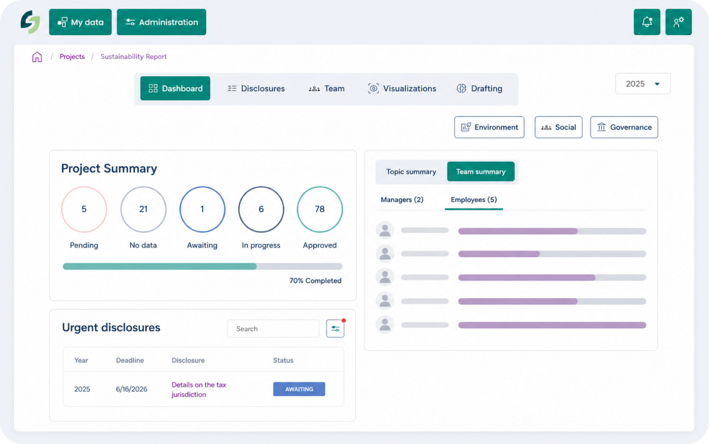The height and width of the screenshot is (444, 709).
Task: Expand the 2025 year dropdown
Action: click(x=642, y=84)
